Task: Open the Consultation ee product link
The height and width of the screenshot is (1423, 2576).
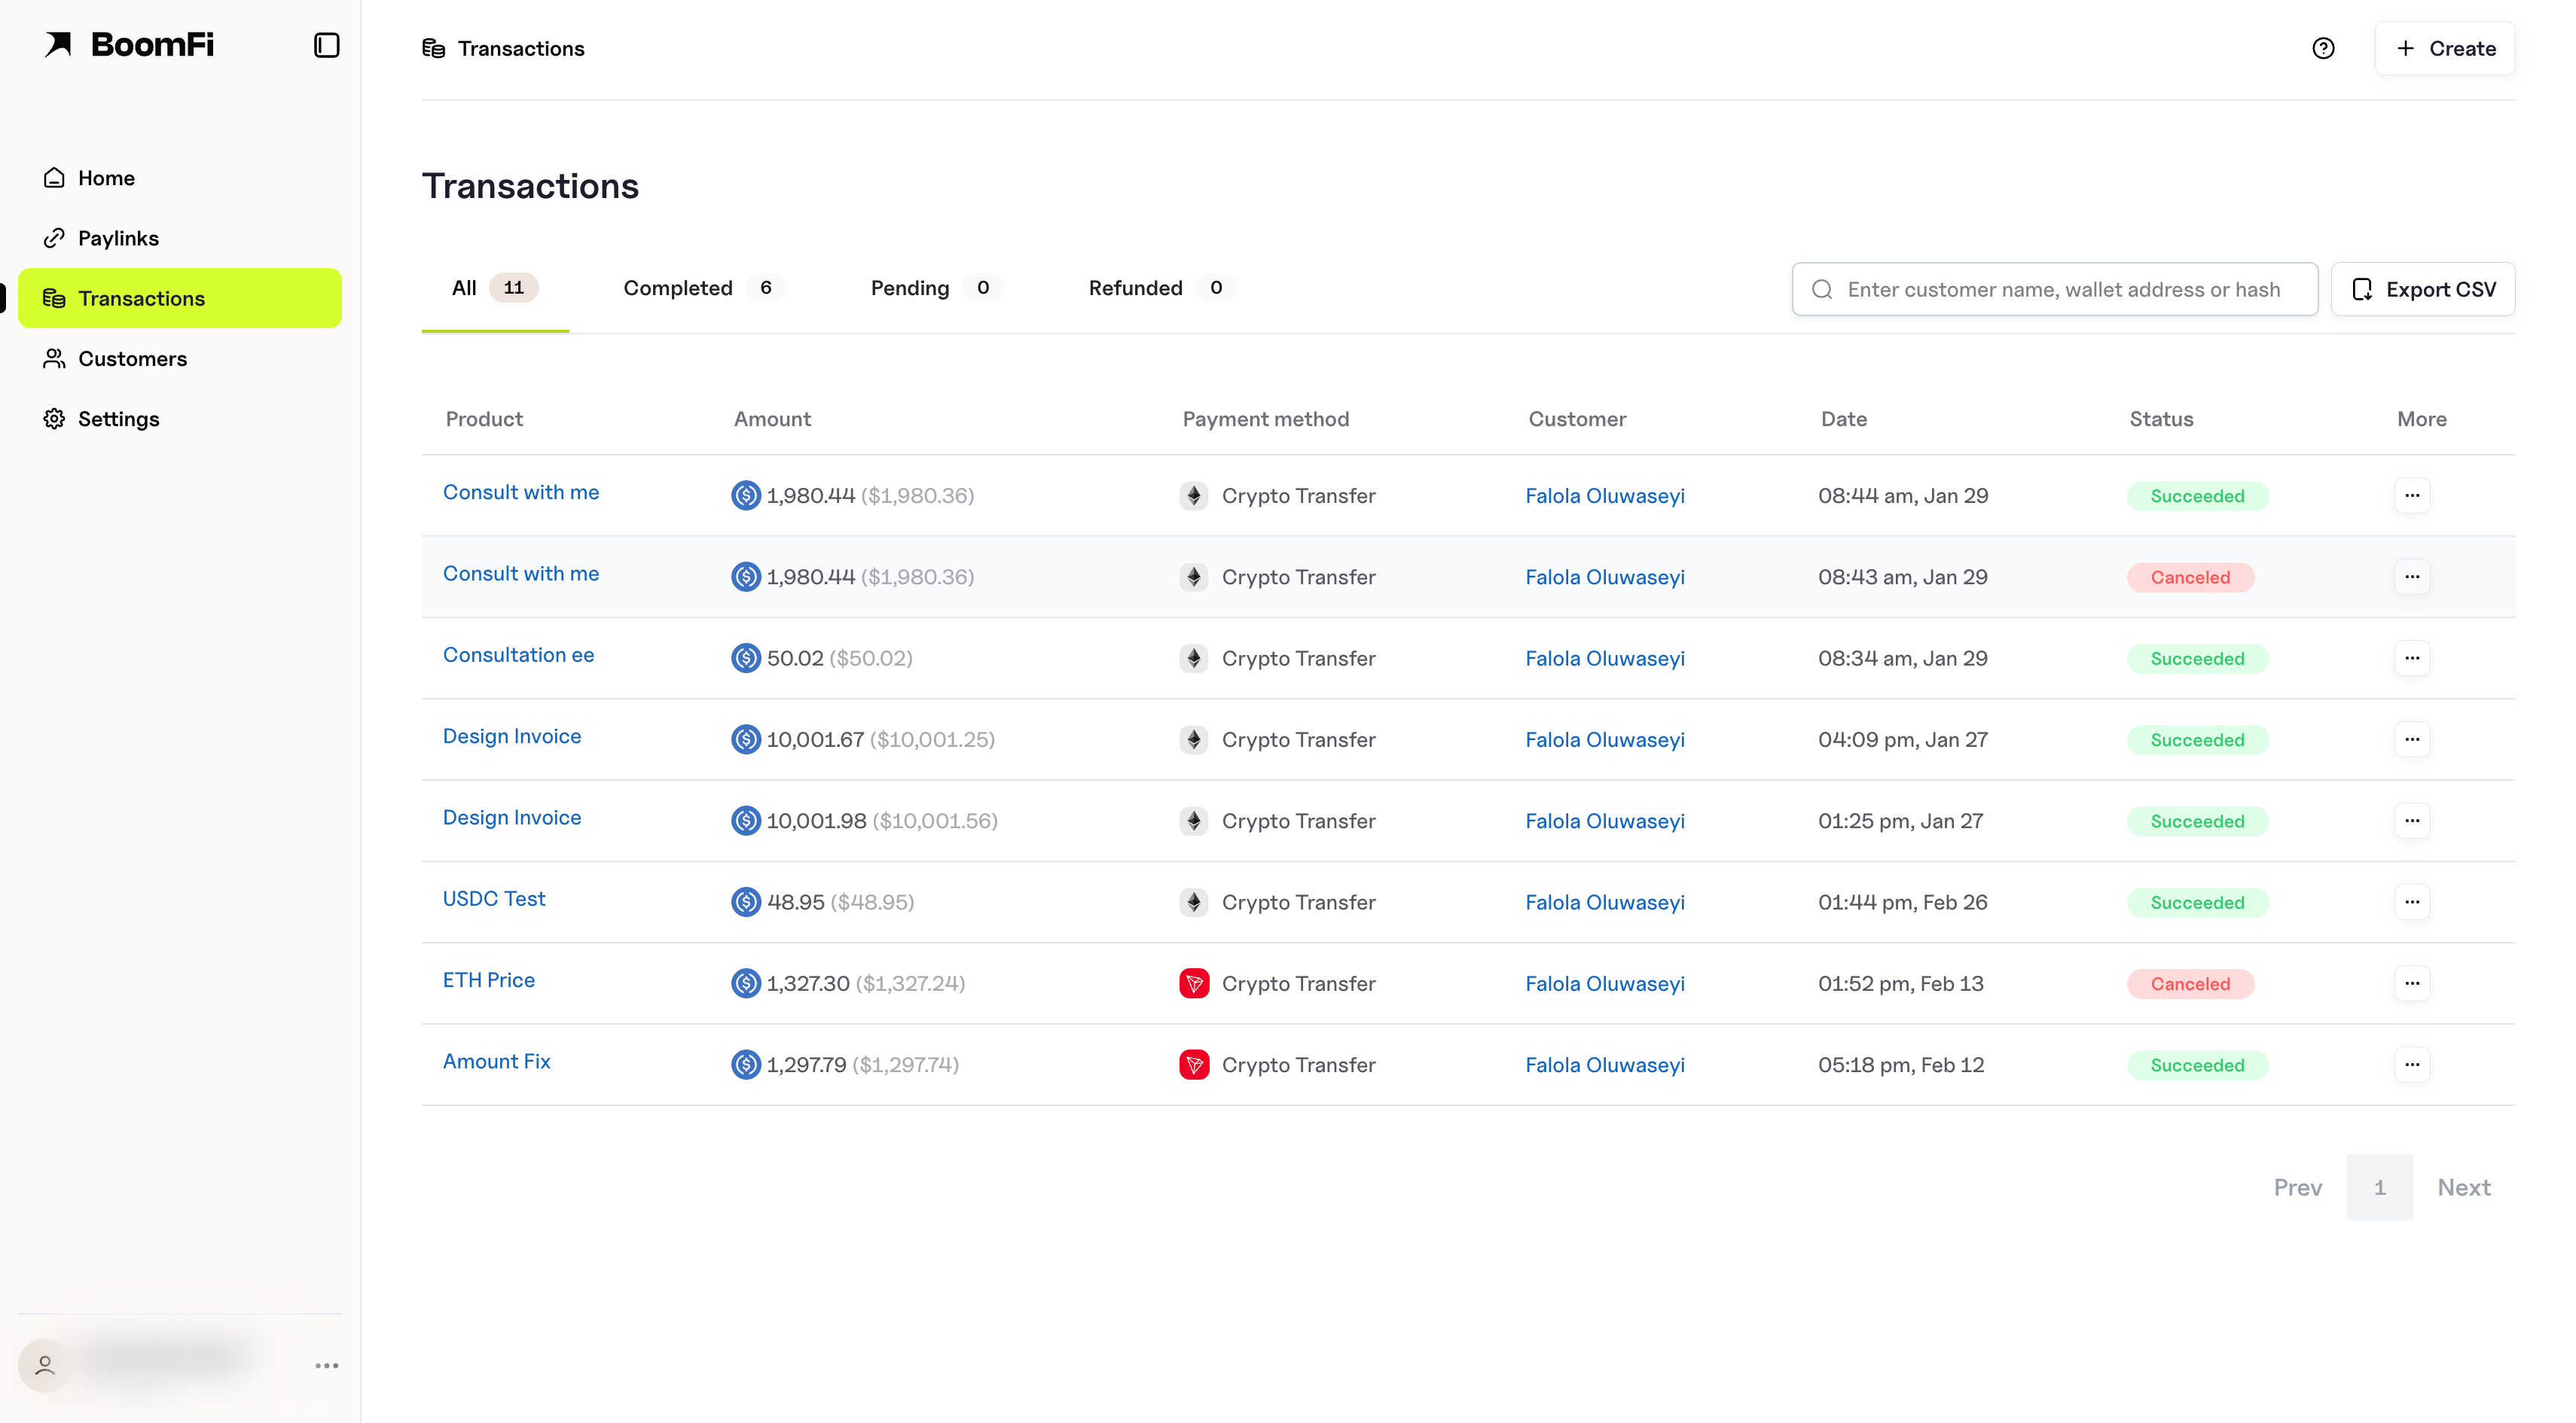Action: [518, 654]
